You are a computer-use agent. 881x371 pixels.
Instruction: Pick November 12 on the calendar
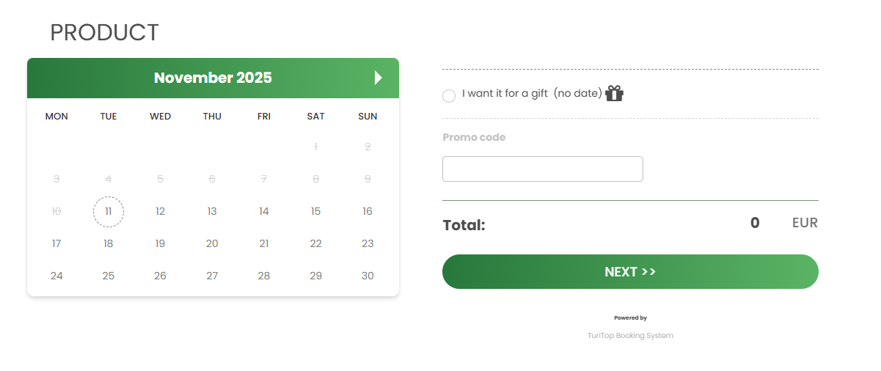click(160, 211)
